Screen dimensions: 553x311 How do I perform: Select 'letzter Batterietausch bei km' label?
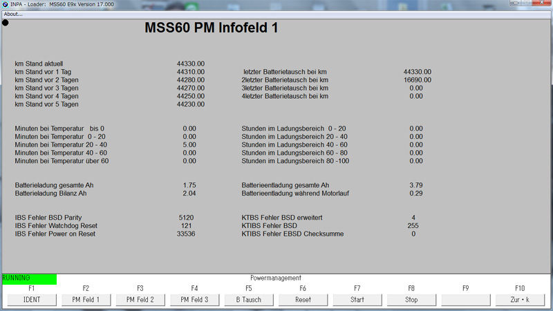(x=285, y=72)
